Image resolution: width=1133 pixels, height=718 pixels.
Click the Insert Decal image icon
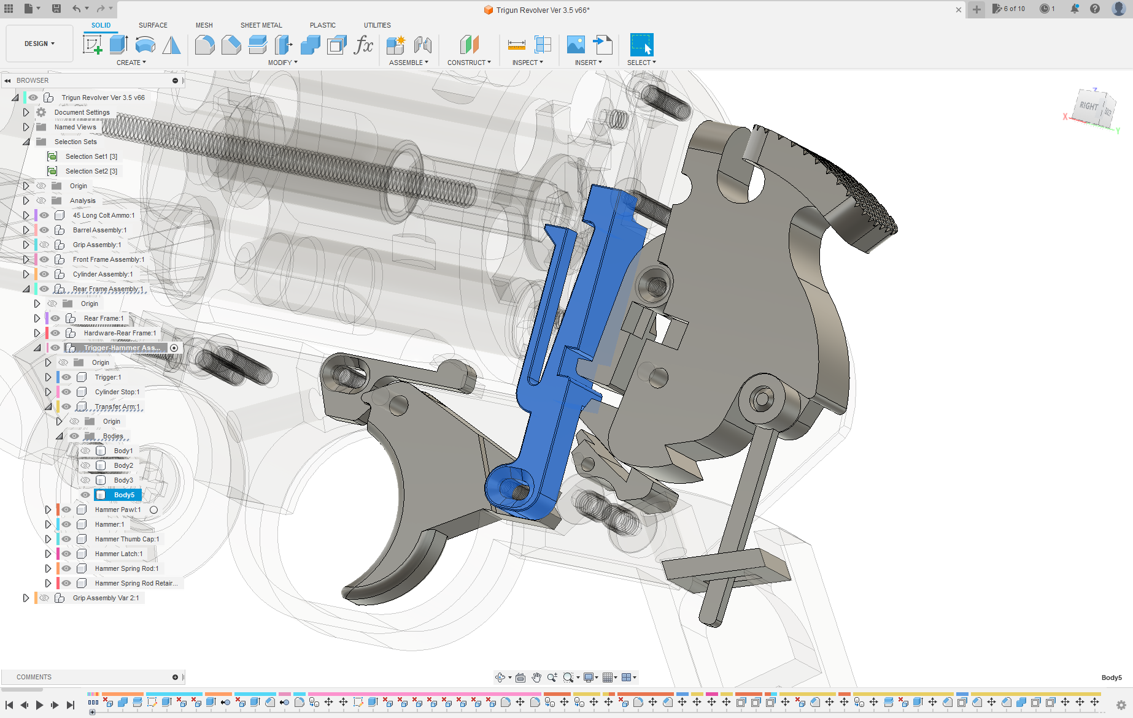point(575,45)
